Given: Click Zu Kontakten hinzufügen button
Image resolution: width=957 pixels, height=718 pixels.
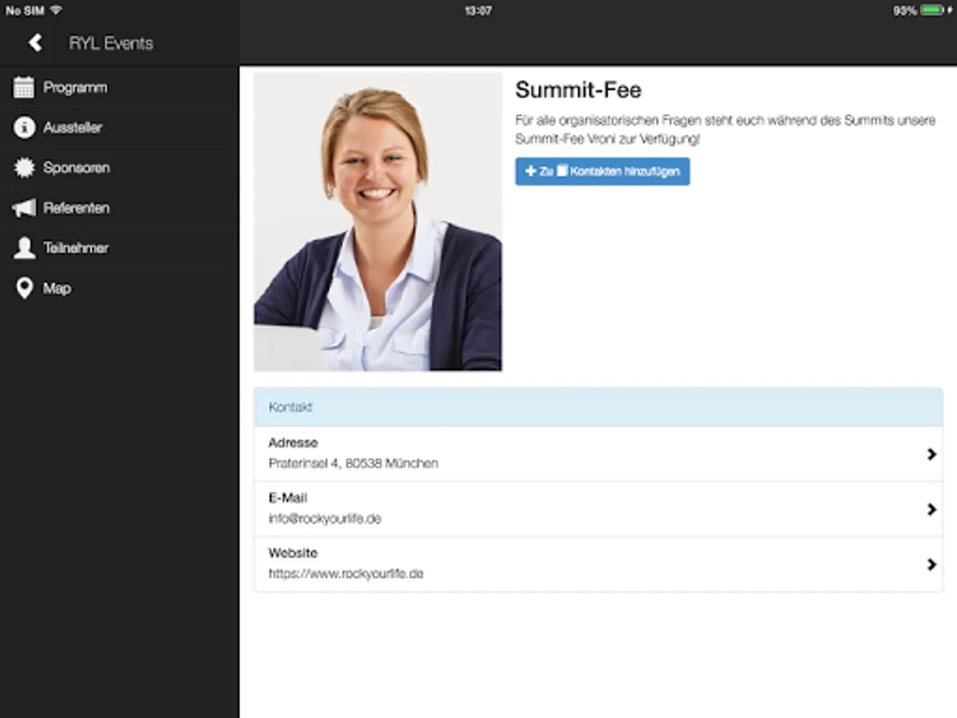Looking at the screenshot, I should point(602,172).
